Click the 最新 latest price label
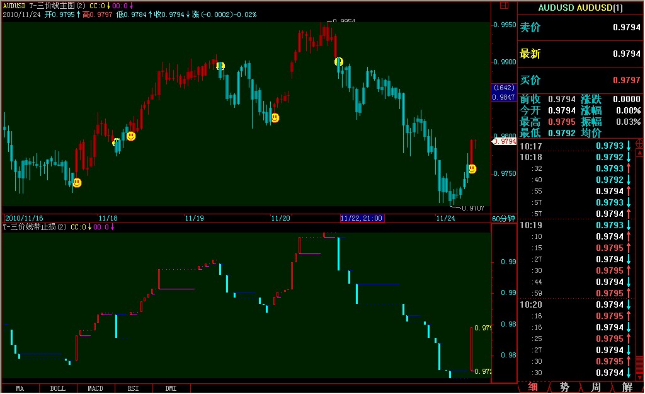The width and height of the screenshot is (645, 394). tap(530, 54)
